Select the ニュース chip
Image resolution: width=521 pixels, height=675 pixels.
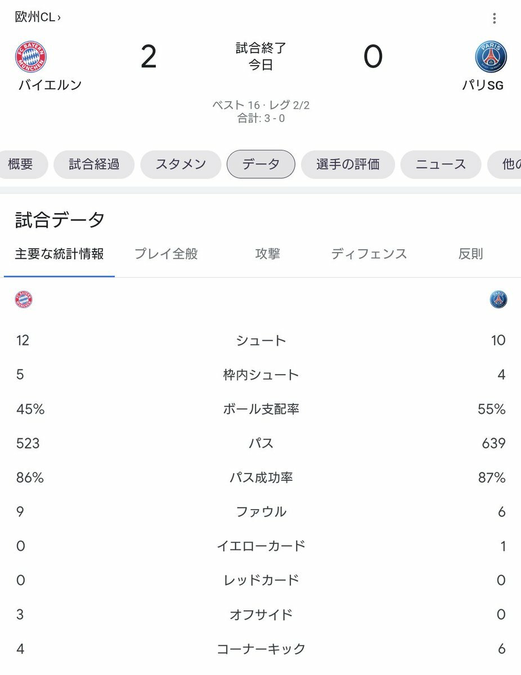[x=441, y=164]
